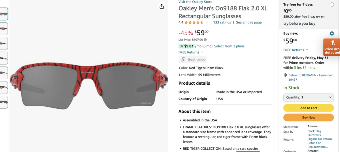Click the Buy Now button
The image size is (340, 152).
309,117
